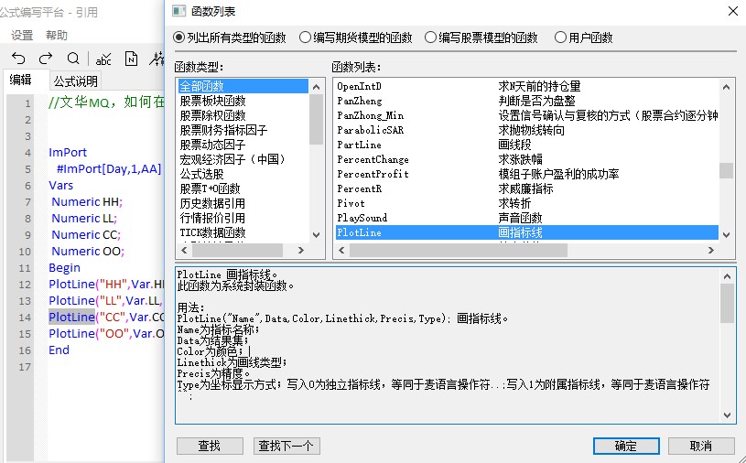Image resolution: width=746 pixels, height=463 pixels.
Task: Click function type list scroll-left arrow
Action: click(185, 250)
